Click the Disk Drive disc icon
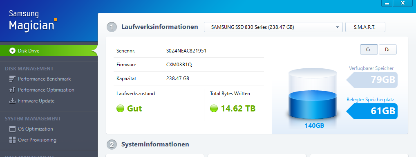This screenshot has width=416, height=157. click(12, 51)
